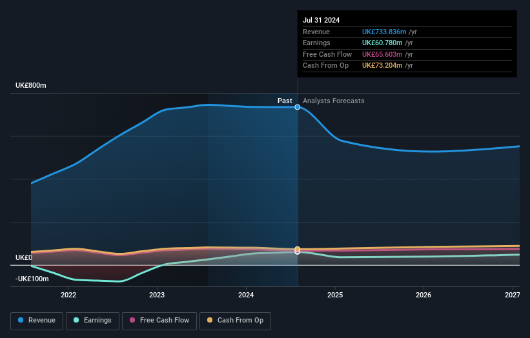Click the 2024 x-axis label

246,295
